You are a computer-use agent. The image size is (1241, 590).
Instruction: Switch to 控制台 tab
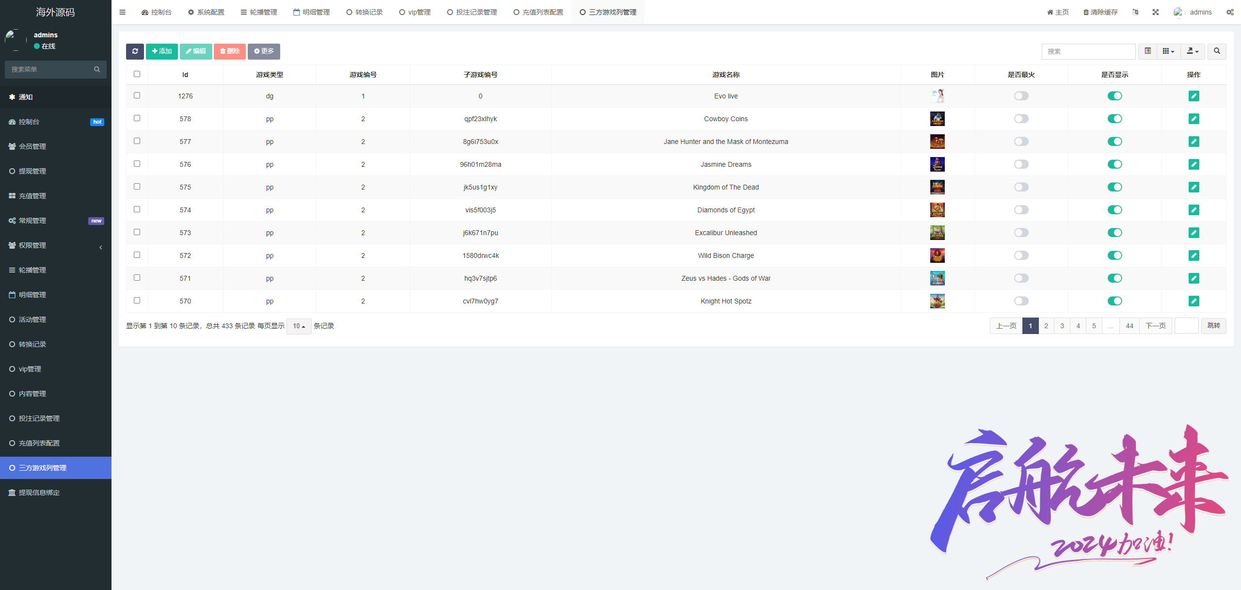pos(157,12)
